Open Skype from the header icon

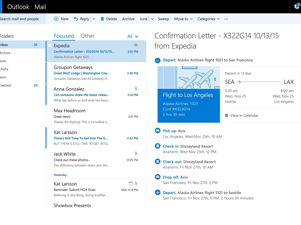[297, 6]
